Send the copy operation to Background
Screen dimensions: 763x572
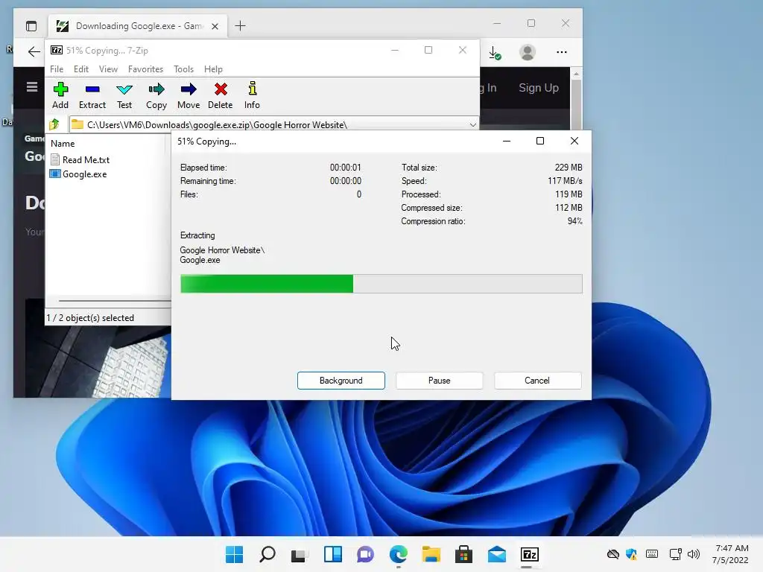(341, 381)
